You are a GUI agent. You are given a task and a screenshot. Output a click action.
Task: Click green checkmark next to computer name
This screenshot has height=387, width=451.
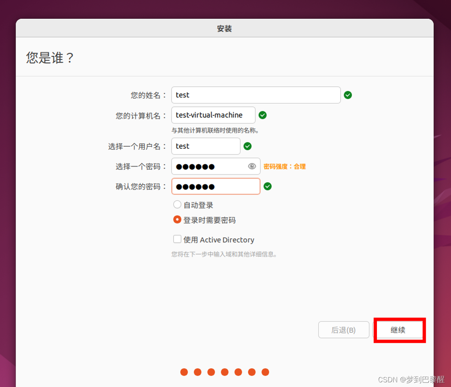coord(262,115)
